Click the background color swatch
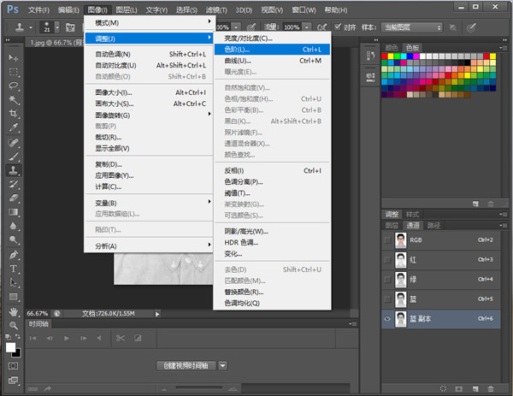 [x=18, y=354]
